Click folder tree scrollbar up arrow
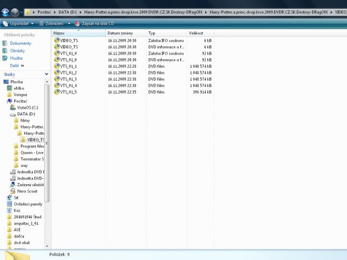This screenshot has width=347, height=260. (x=47, y=82)
